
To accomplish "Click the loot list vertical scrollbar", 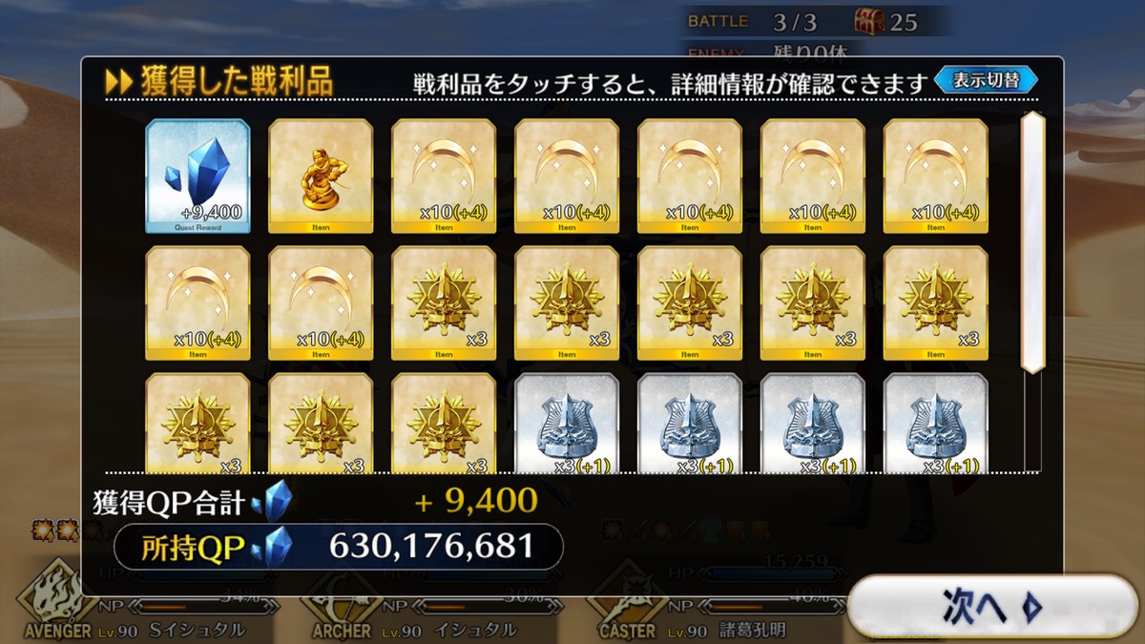I will click(1032, 241).
